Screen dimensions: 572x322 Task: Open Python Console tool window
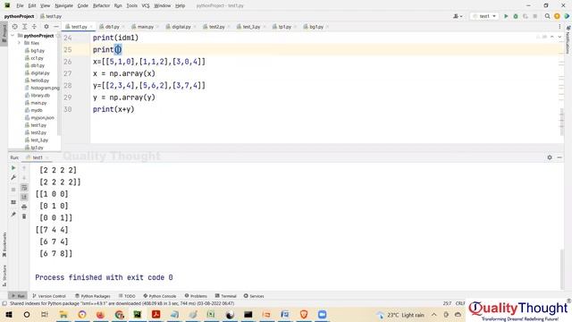[160, 296]
